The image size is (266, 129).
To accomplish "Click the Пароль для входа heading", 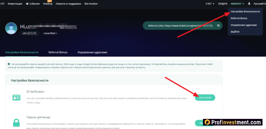I will coord(38,117).
